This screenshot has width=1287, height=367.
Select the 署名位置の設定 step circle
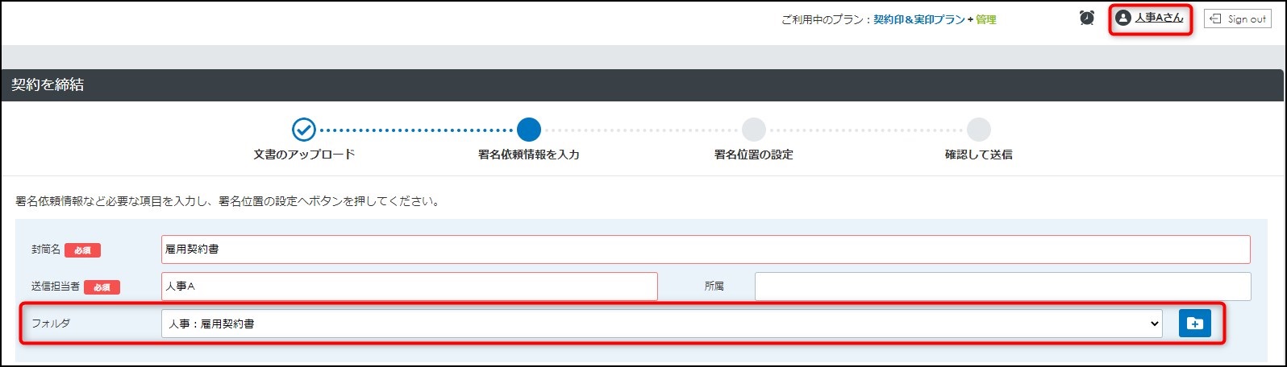pos(754,129)
